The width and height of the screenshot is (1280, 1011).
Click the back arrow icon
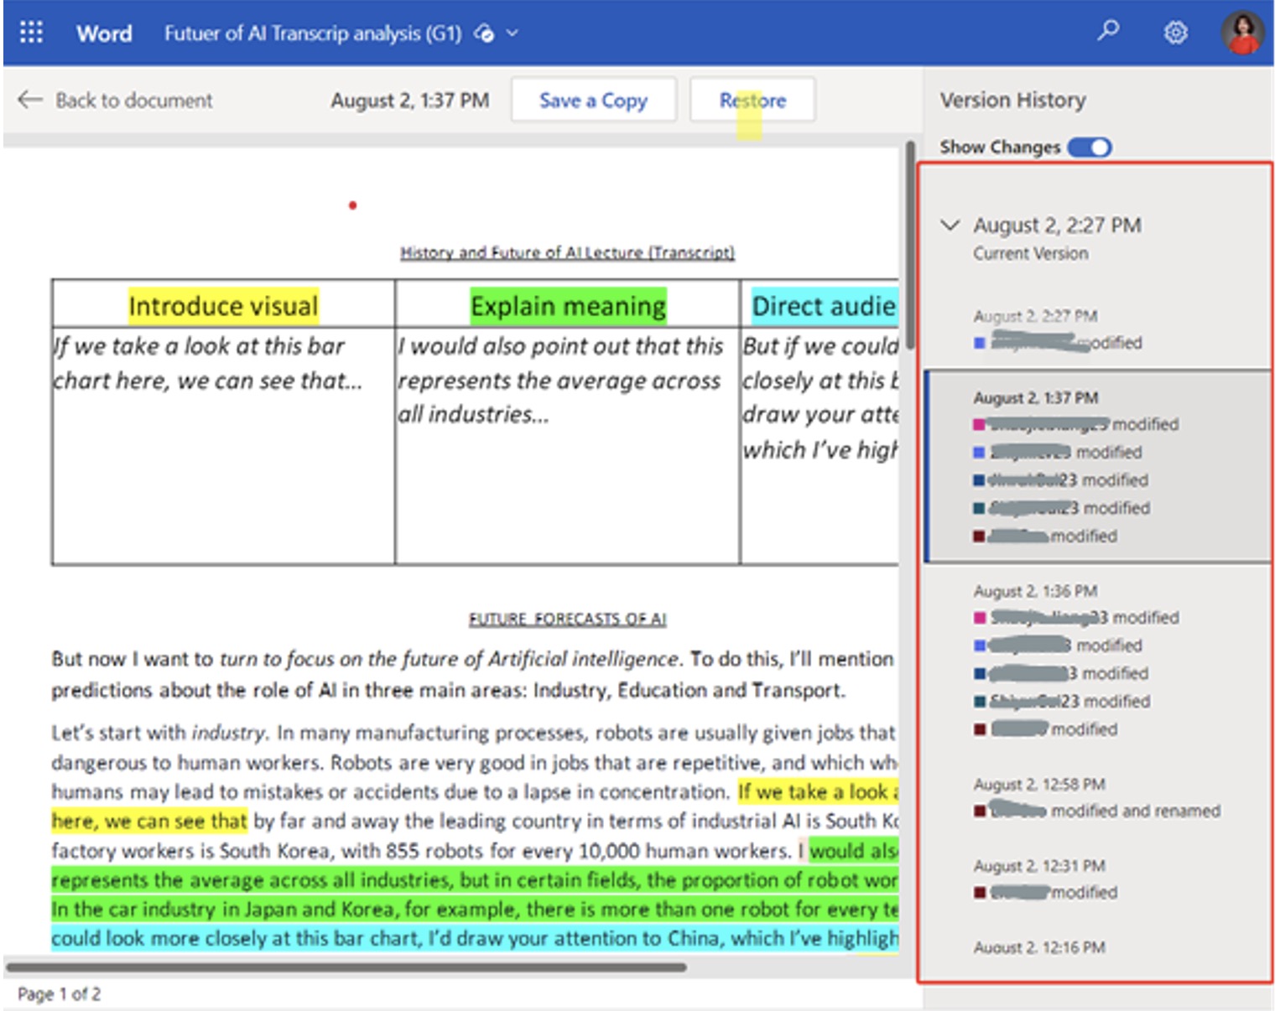coord(29,100)
